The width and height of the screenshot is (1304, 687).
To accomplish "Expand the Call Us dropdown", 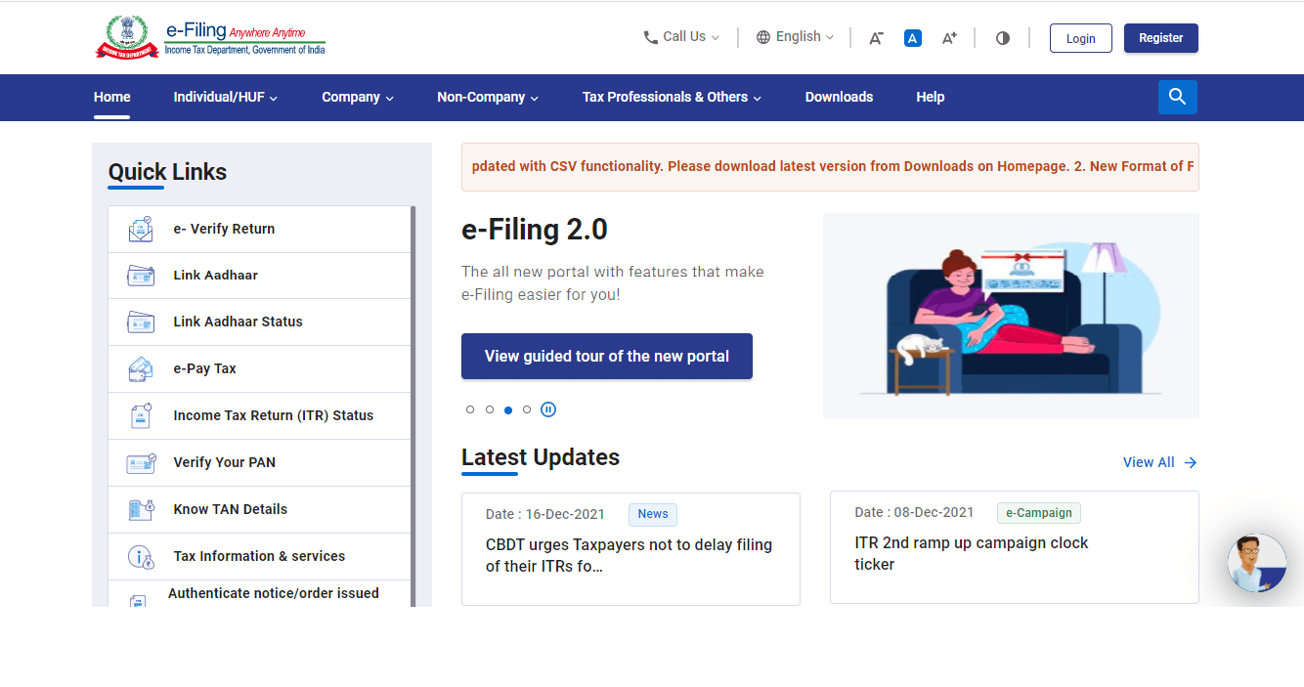I will (681, 37).
